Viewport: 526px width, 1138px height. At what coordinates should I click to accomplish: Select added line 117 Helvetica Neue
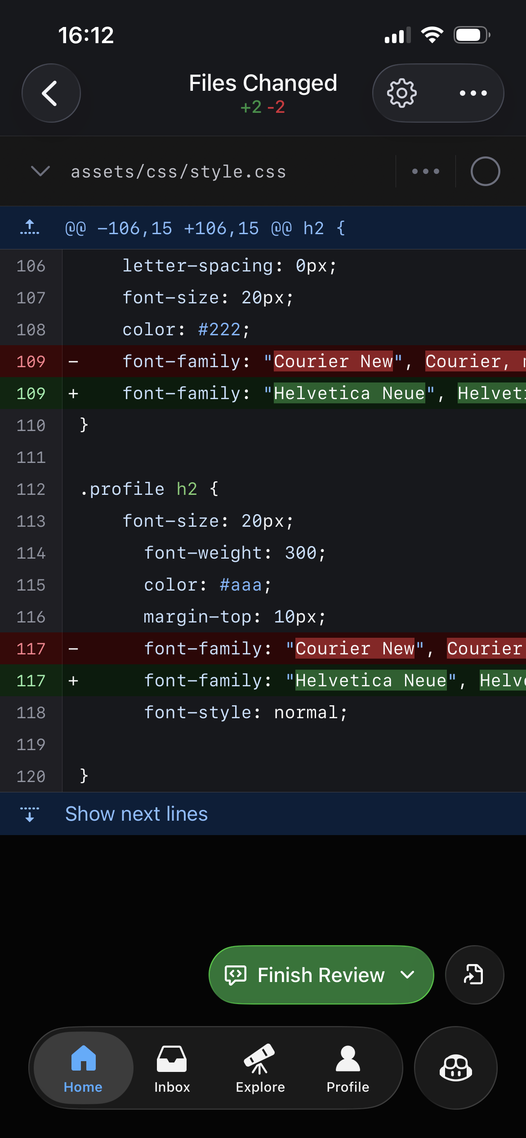(x=292, y=680)
